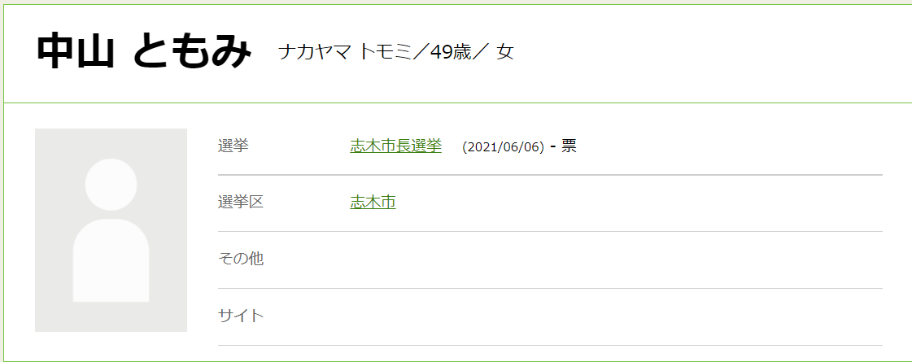Select the surname 中山 in the heading

(x=75, y=52)
